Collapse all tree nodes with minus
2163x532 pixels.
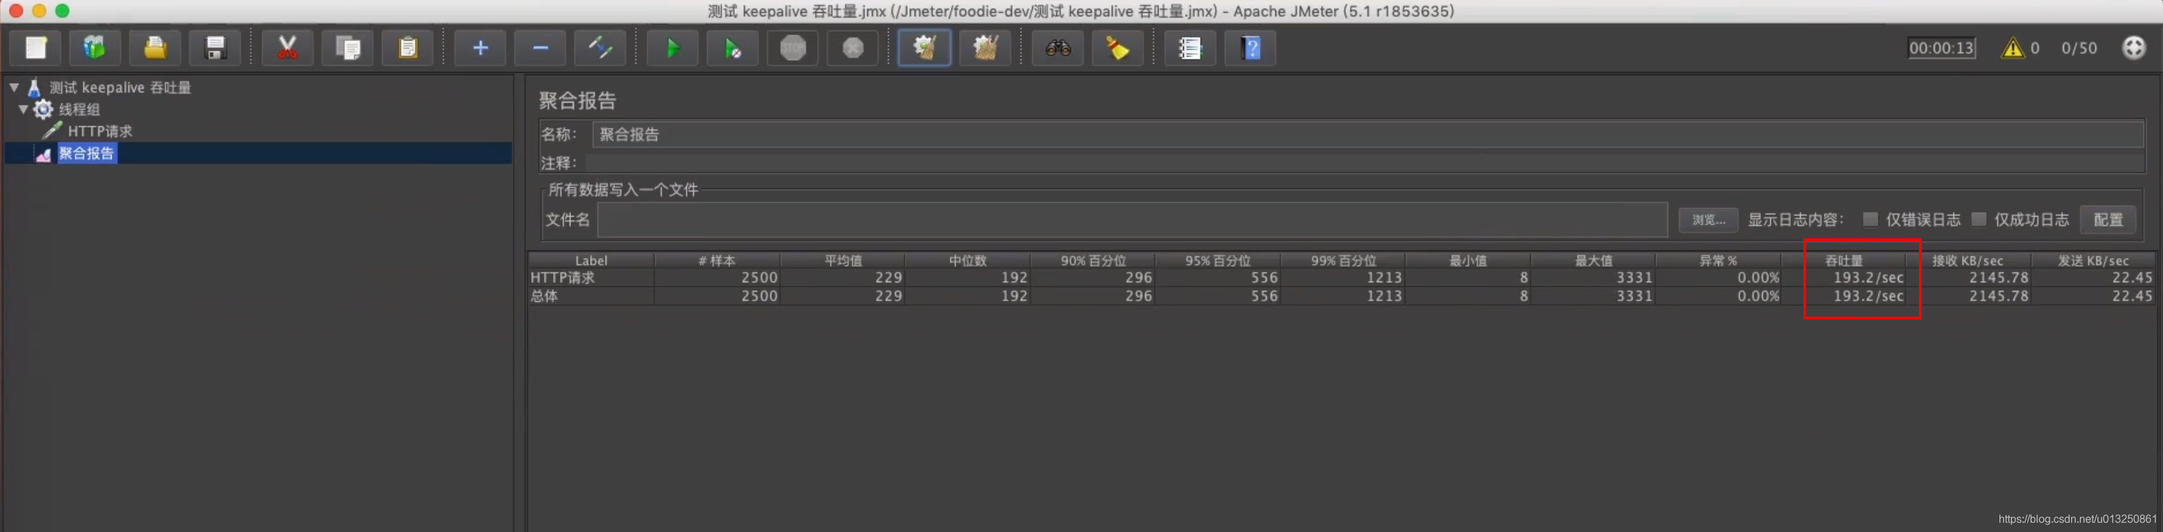point(541,48)
